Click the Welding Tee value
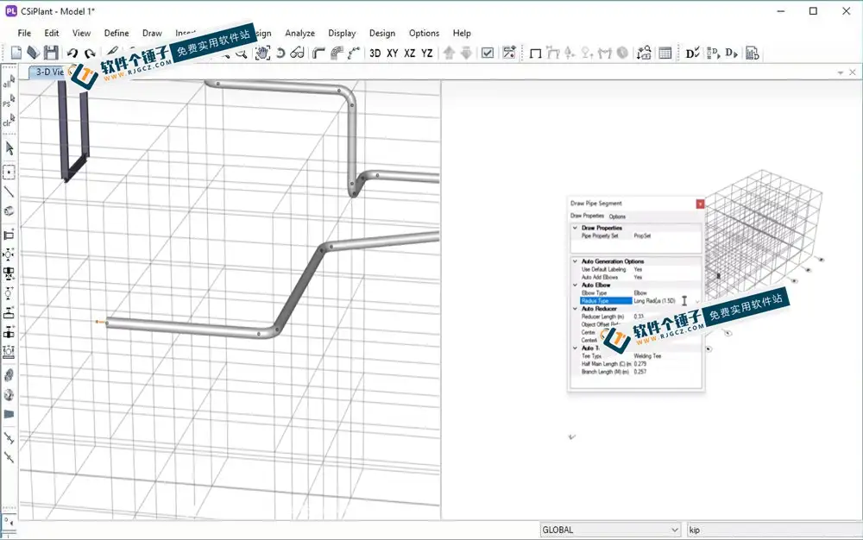The width and height of the screenshot is (863, 540). (647, 356)
